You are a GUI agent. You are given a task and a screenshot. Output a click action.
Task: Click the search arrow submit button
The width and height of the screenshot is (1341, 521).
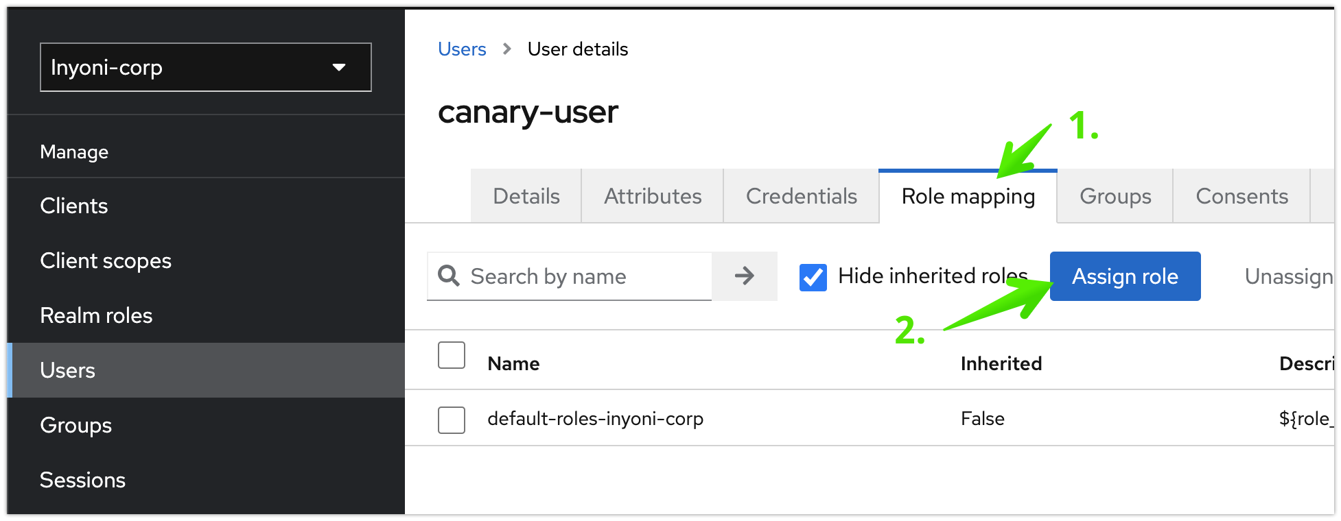click(x=745, y=276)
